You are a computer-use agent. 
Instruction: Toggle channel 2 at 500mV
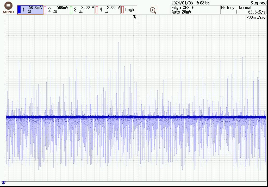(x=56, y=10)
